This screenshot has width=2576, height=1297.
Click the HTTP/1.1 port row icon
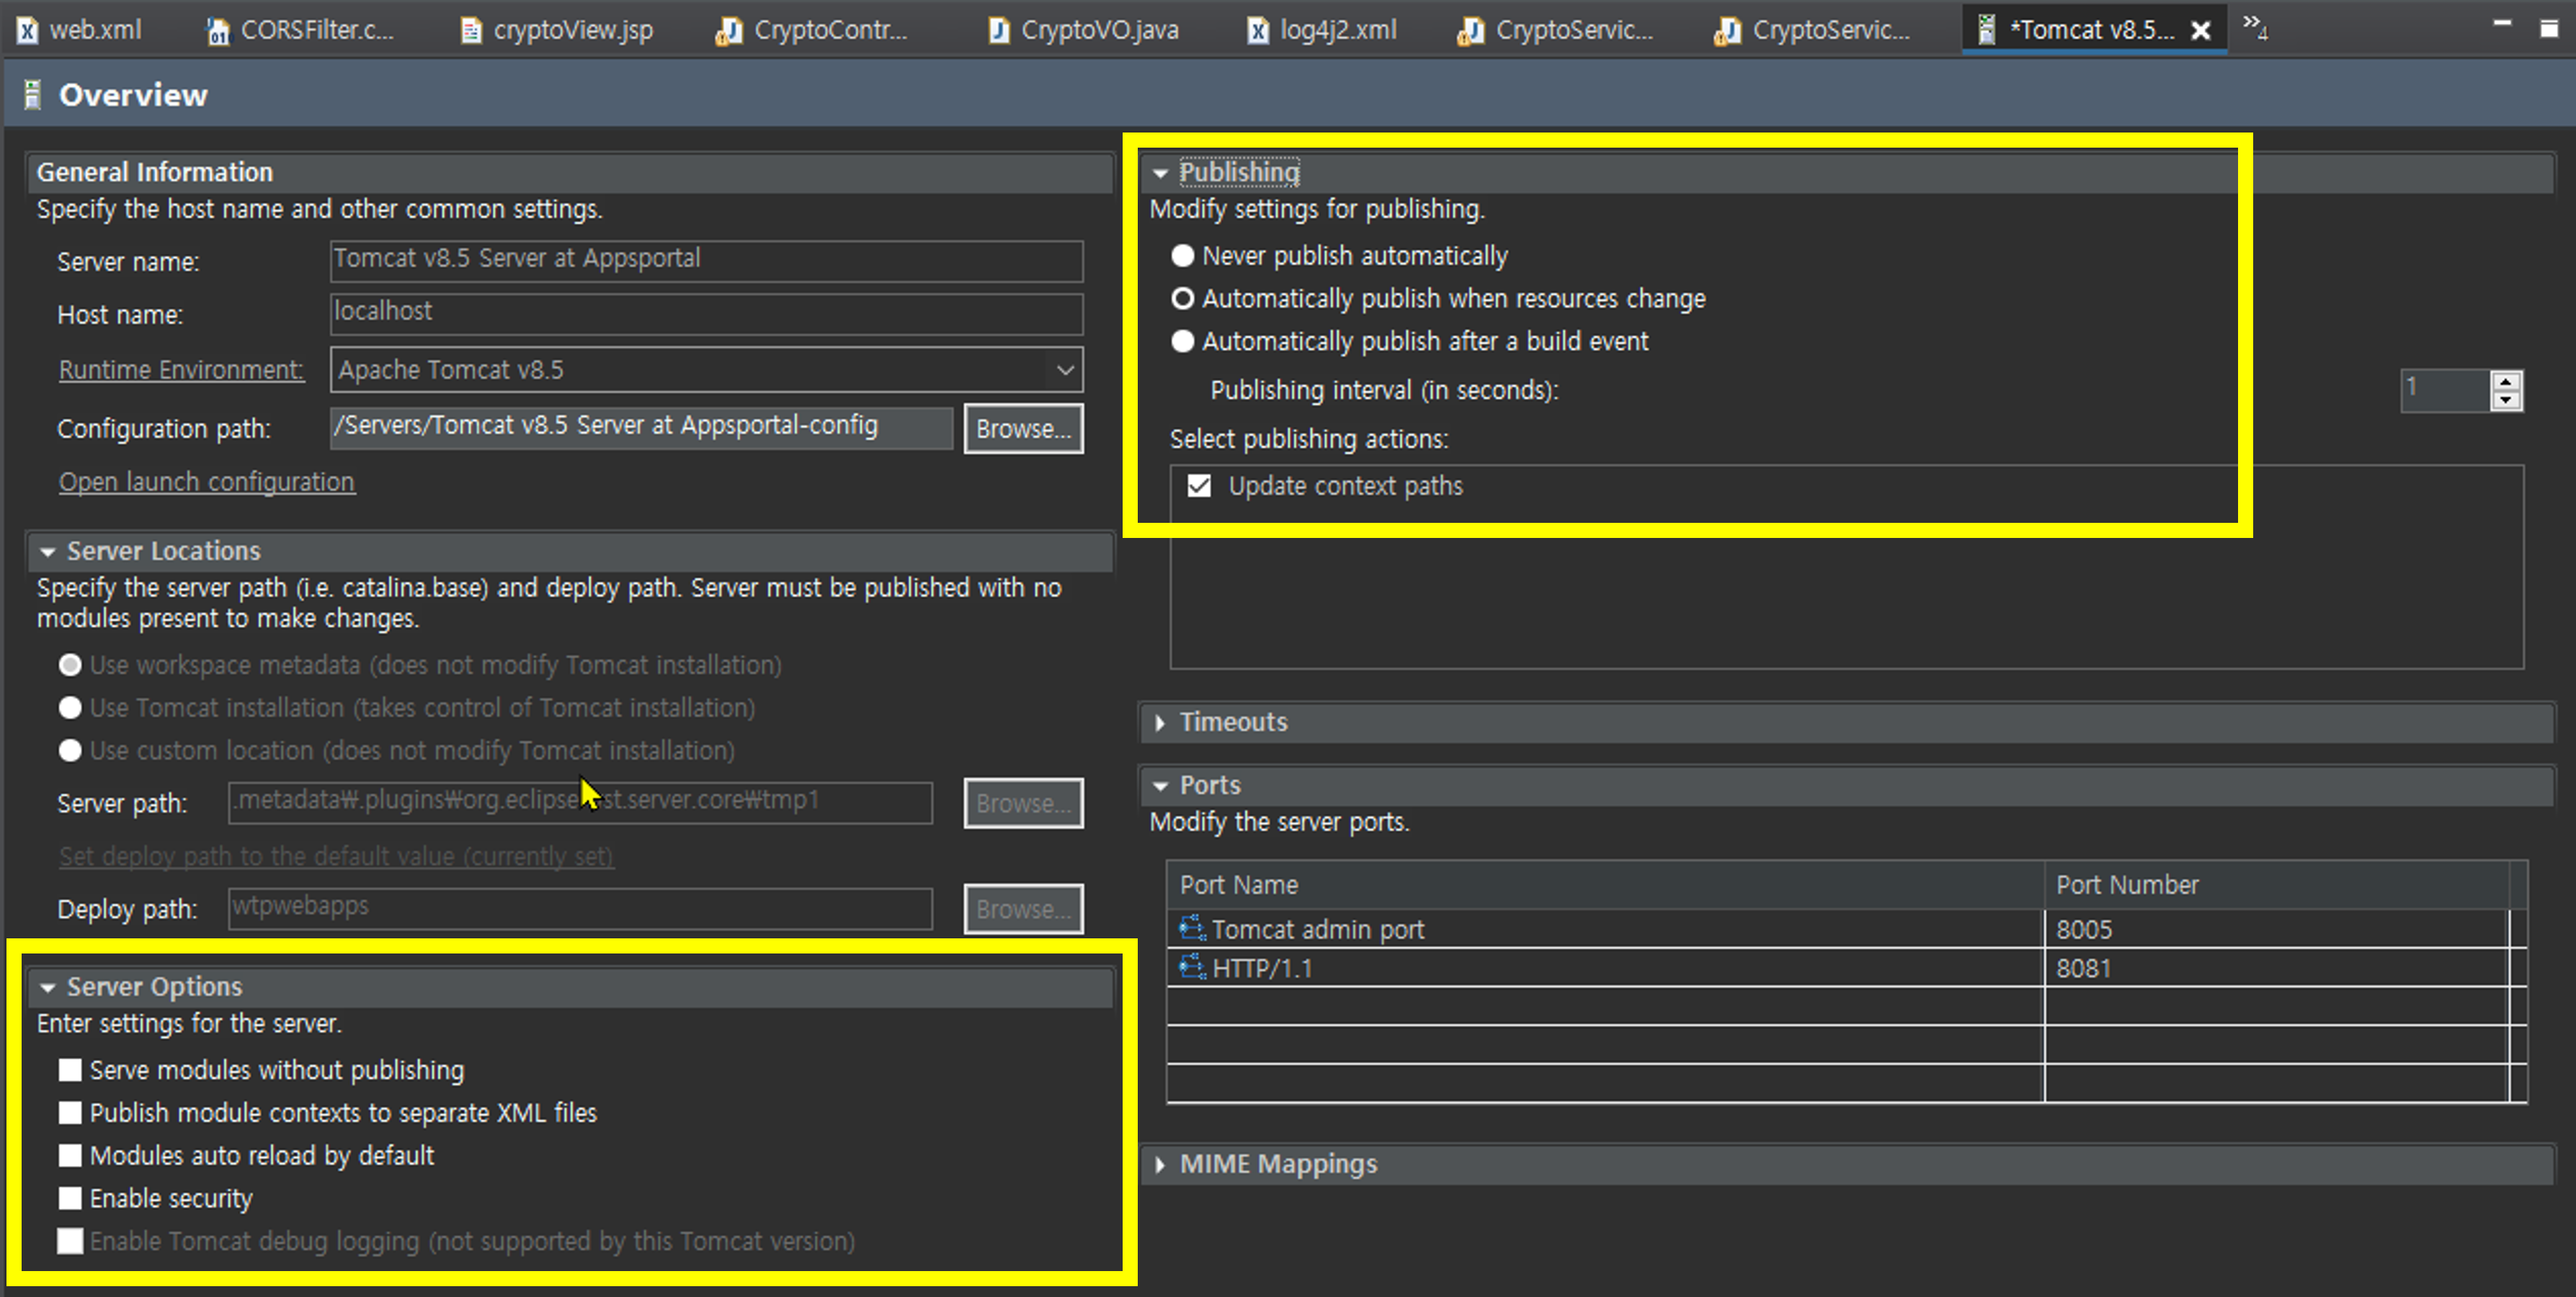[1192, 967]
